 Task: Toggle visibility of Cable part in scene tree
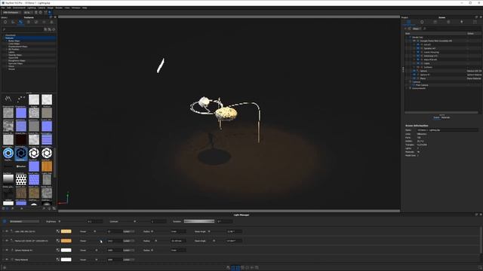tap(418, 63)
